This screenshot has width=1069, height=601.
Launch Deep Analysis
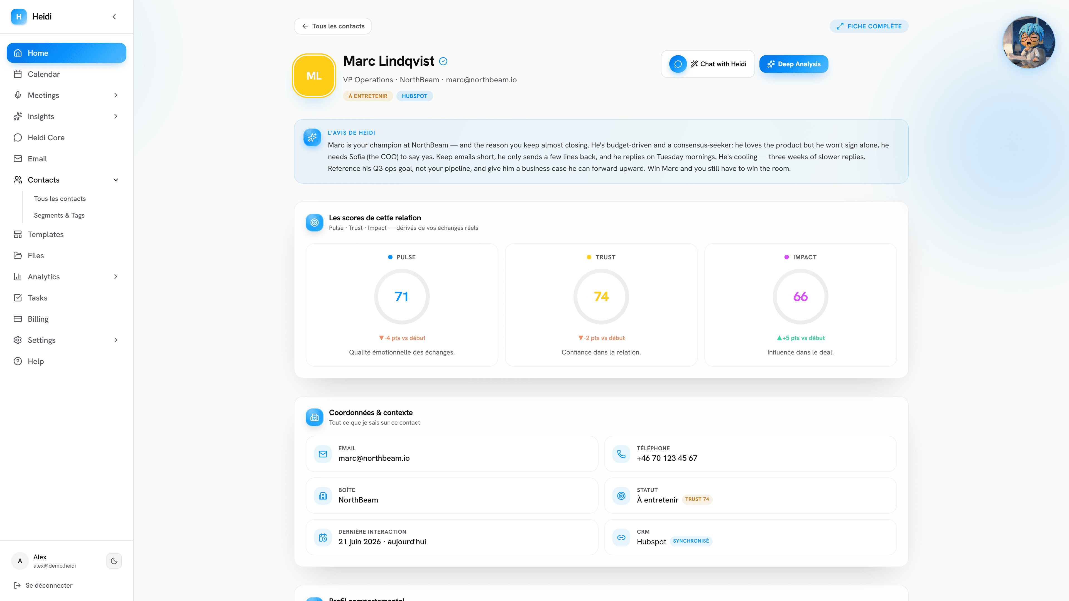click(794, 64)
